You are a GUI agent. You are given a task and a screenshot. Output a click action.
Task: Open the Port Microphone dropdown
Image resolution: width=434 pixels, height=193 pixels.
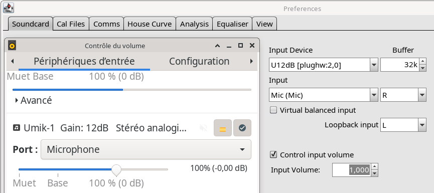click(x=146, y=149)
